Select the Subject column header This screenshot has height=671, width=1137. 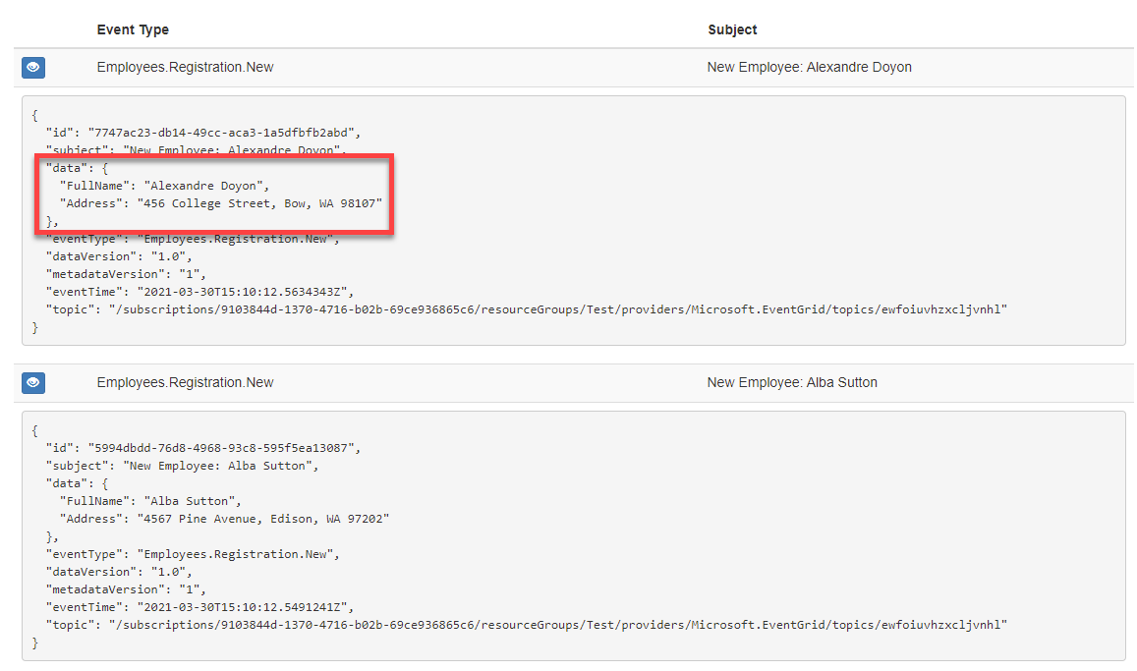732,29
